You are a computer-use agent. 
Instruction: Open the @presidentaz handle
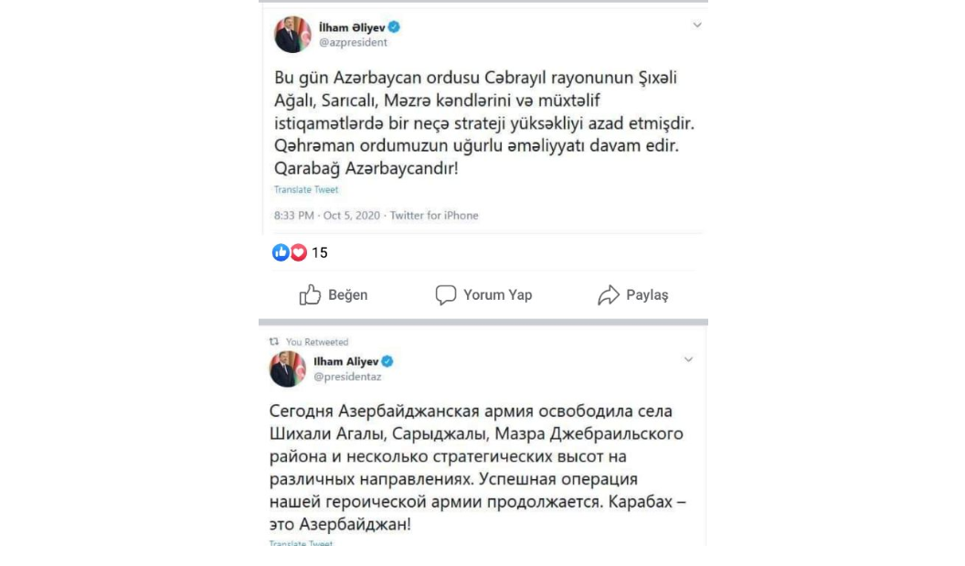(347, 376)
